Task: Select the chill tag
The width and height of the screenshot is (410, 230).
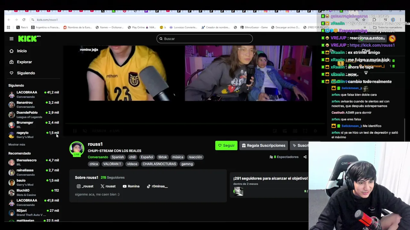Action: click(x=132, y=157)
